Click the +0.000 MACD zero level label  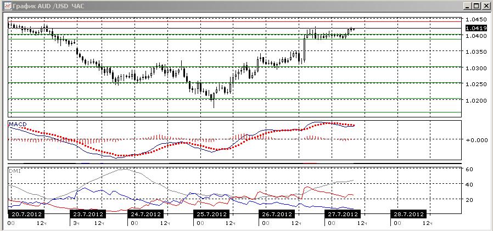tap(477, 140)
